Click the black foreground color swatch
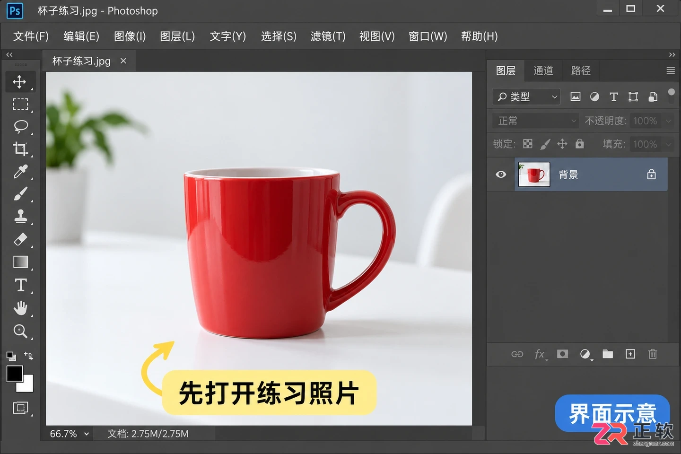Image resolution: width=681 pixels, height=454 pixels. coord(14,374)
